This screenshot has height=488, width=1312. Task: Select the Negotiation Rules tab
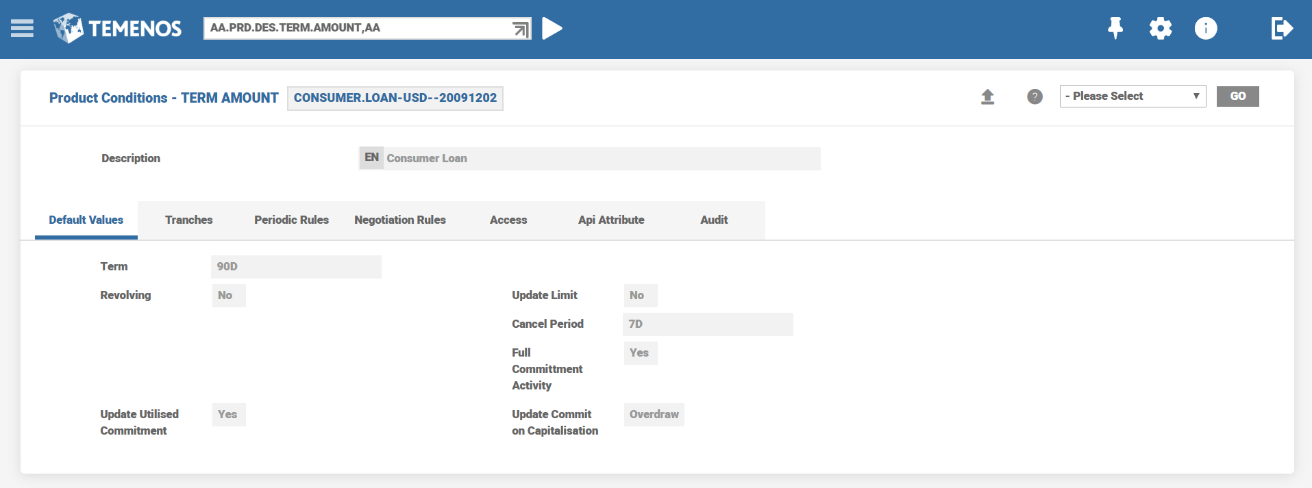coord(399,220)
